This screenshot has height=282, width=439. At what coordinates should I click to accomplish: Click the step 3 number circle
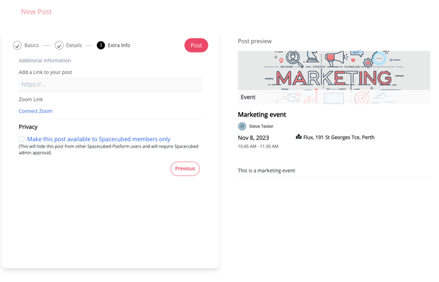[101, 45]
